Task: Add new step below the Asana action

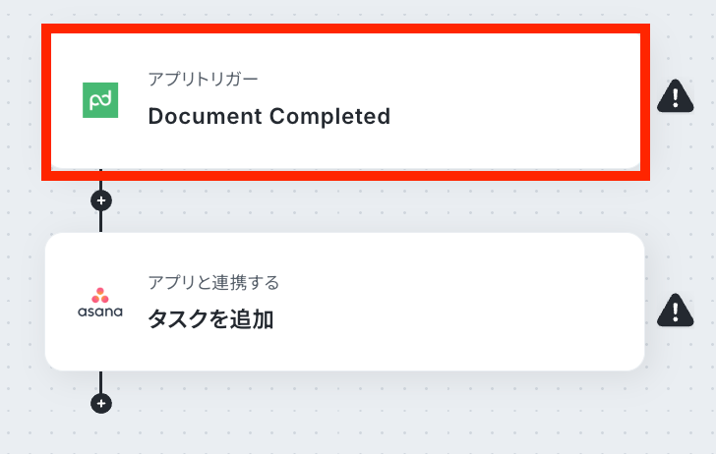Action: 101,403
